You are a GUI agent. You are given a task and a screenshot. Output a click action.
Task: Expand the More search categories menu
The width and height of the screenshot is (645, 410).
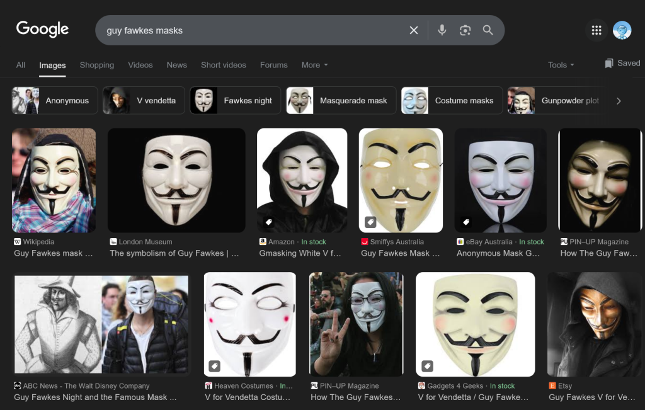[x=314, y=65]
